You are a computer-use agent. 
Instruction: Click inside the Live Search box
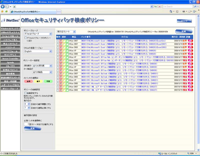pos(178,6)
